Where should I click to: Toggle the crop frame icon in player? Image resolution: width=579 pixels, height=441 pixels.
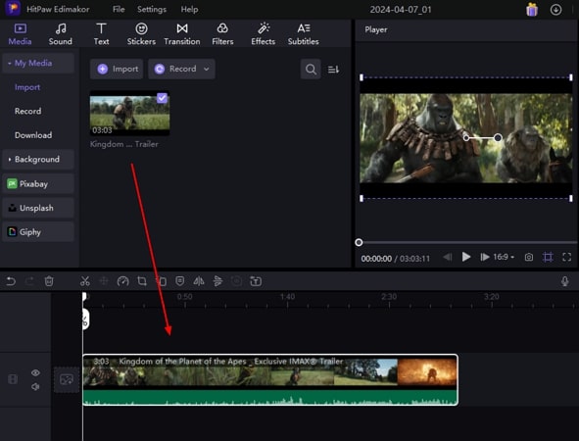[548, 257]
